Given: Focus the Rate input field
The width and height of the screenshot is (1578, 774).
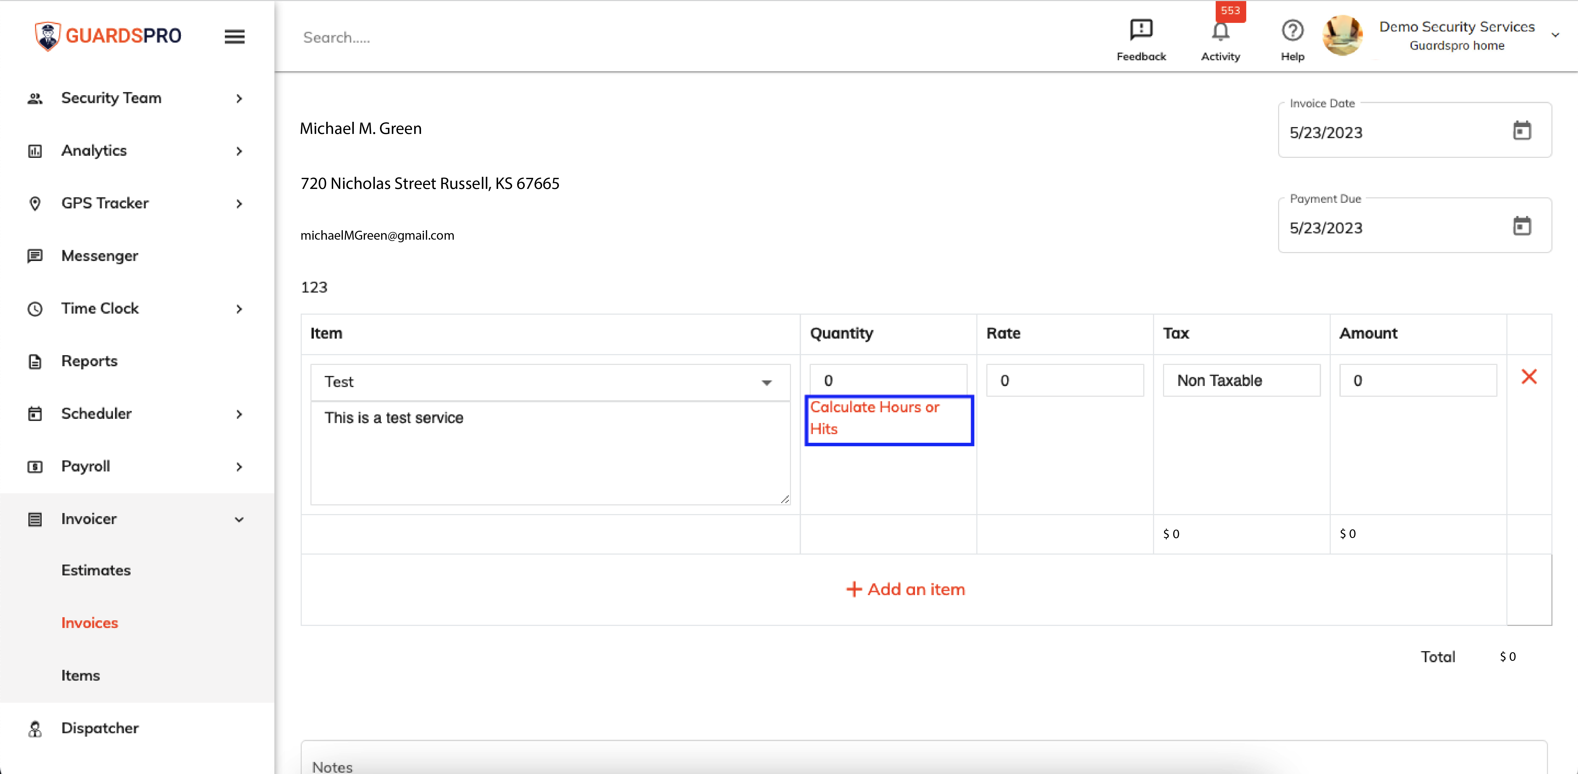Looking at the screenshot, I should tap(1065, 380).
